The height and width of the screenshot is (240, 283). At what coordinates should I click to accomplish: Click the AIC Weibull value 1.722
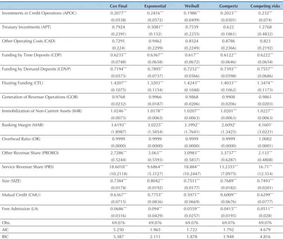pos(192,230)
